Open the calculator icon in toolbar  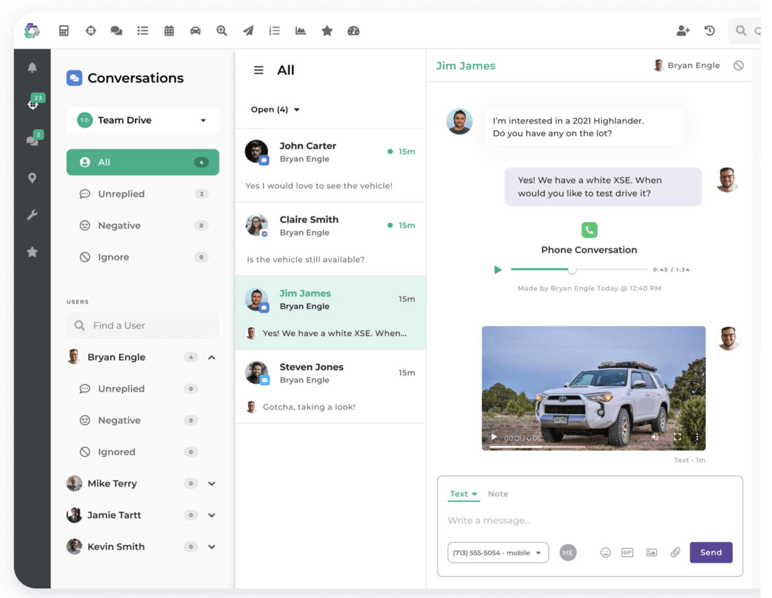pyautogui.click(x=64, y=31)
